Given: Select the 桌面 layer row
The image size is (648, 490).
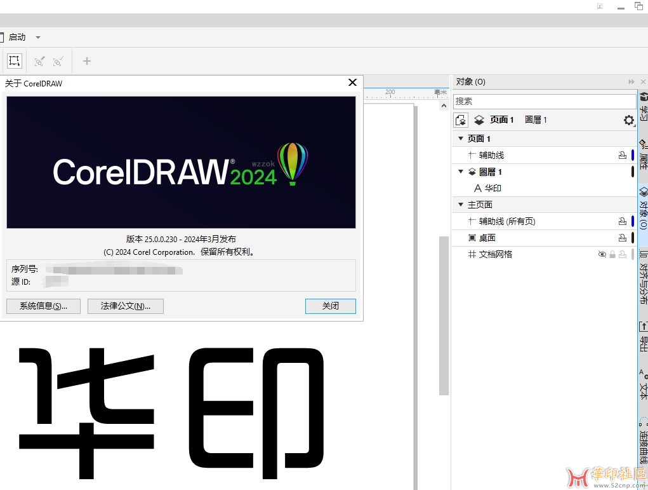Looking at the screenshot, I should coord(545,238).
